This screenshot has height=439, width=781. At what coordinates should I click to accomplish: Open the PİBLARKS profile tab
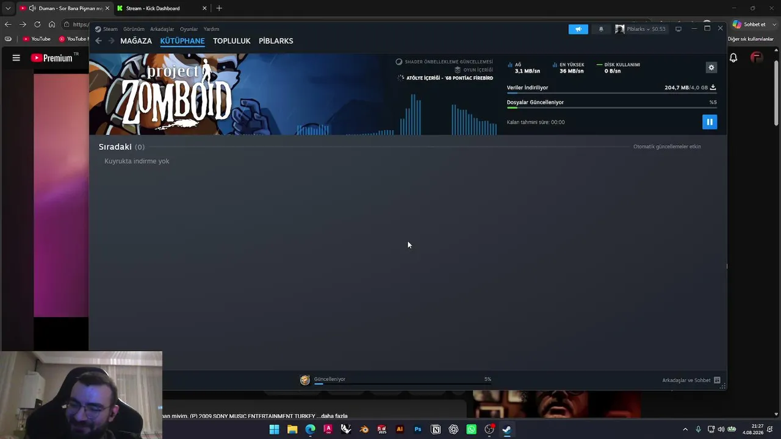click(276, 41)
